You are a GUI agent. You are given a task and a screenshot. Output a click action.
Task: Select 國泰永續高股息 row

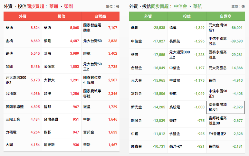(x=226, y=55)
